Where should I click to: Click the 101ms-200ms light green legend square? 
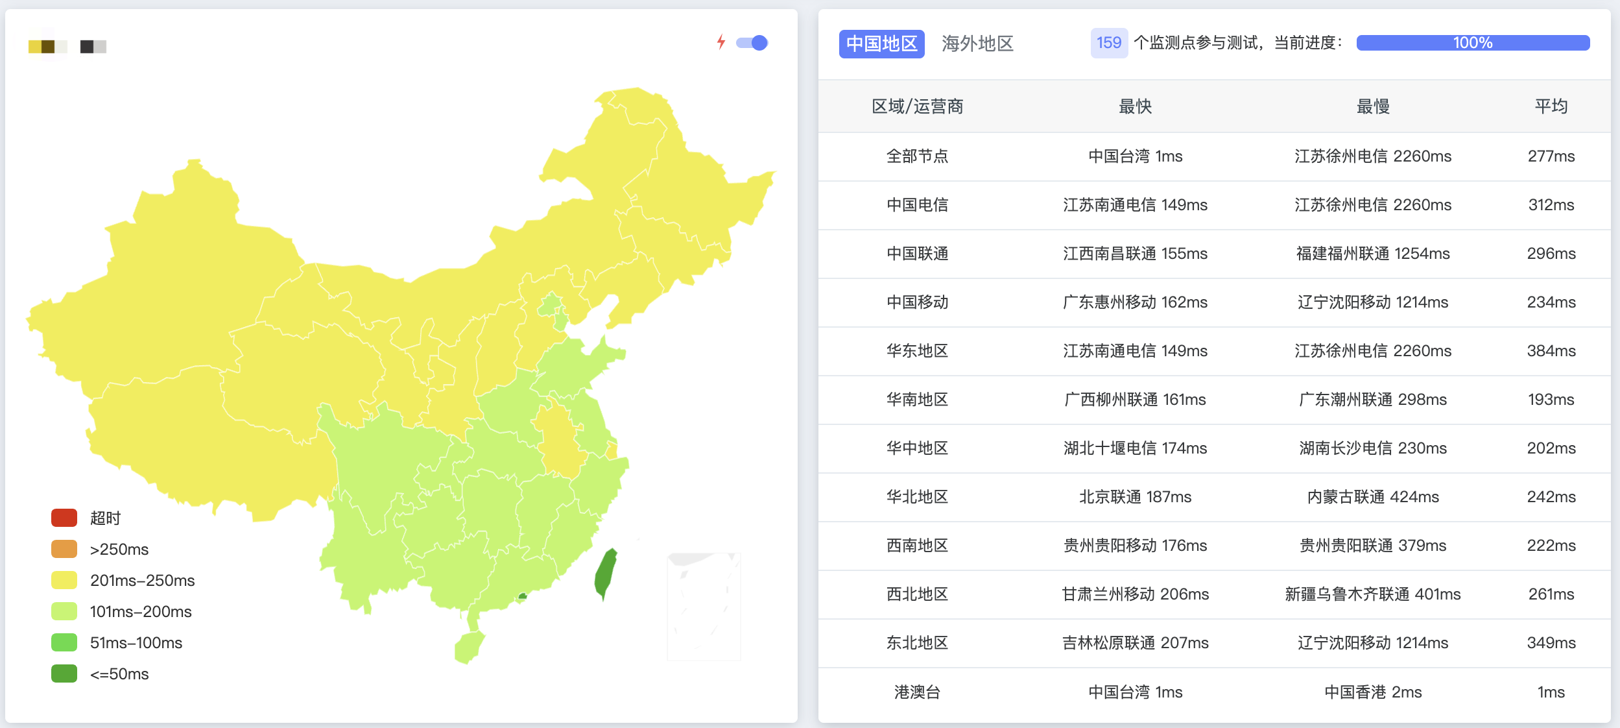point(63,611)
